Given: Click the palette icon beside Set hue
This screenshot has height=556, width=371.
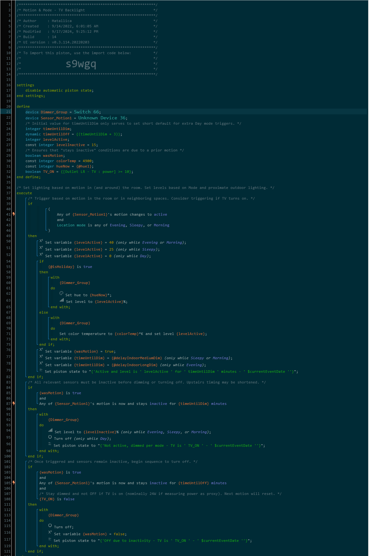Looking at the screenshot, I should (x=61, y=293).
